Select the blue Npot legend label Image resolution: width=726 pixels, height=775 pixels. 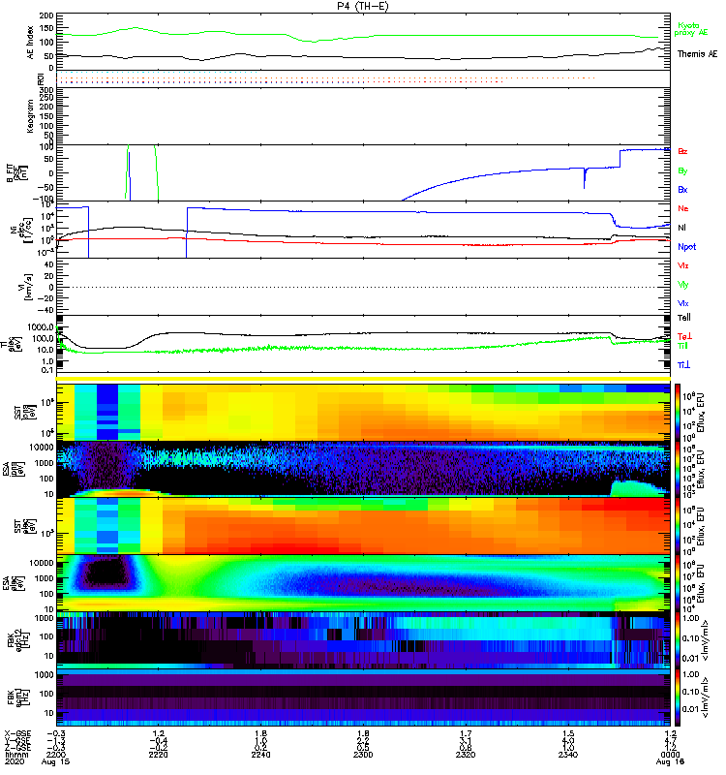pos(686,246)
